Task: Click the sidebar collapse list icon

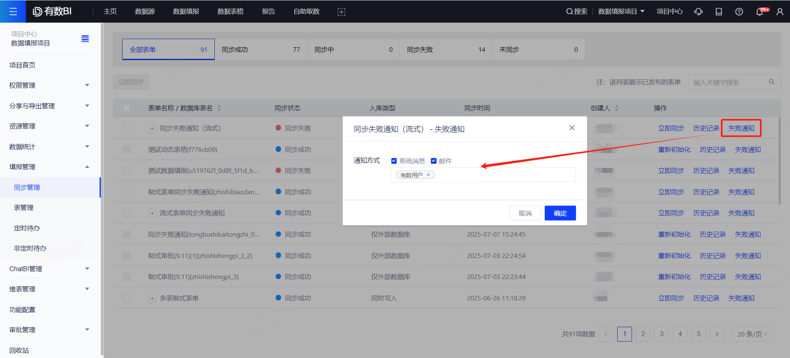Action: coord(85,39)
